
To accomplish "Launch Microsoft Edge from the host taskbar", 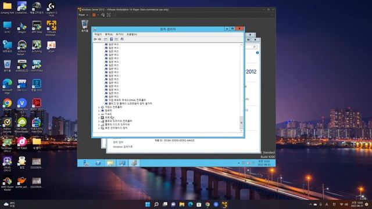I will pyautogui.click(x=190, y=204).
